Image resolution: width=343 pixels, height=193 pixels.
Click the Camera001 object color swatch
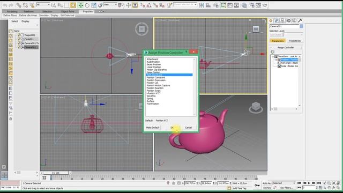(x=301, y=26)
